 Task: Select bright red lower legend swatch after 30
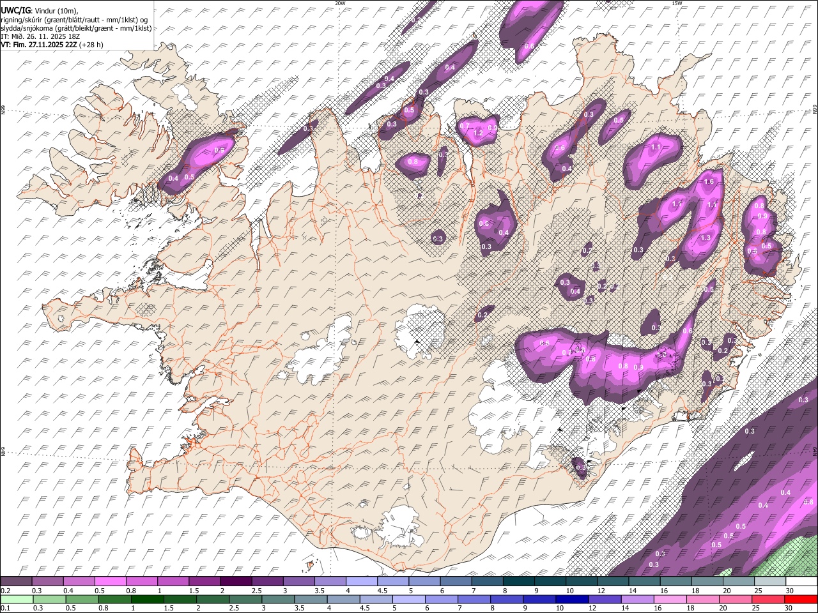[801, 599]
